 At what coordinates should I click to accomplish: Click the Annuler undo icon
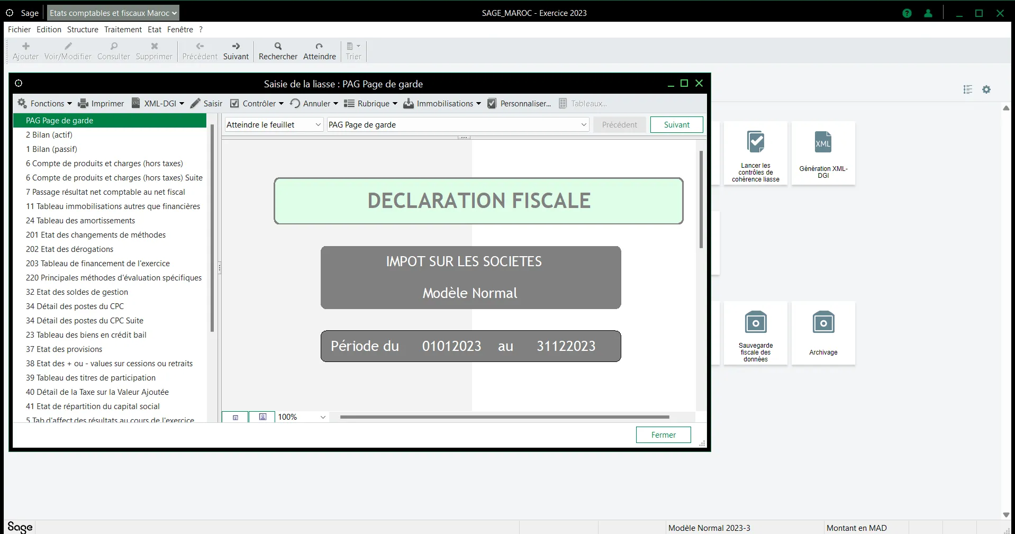click(x=295, y=103)
